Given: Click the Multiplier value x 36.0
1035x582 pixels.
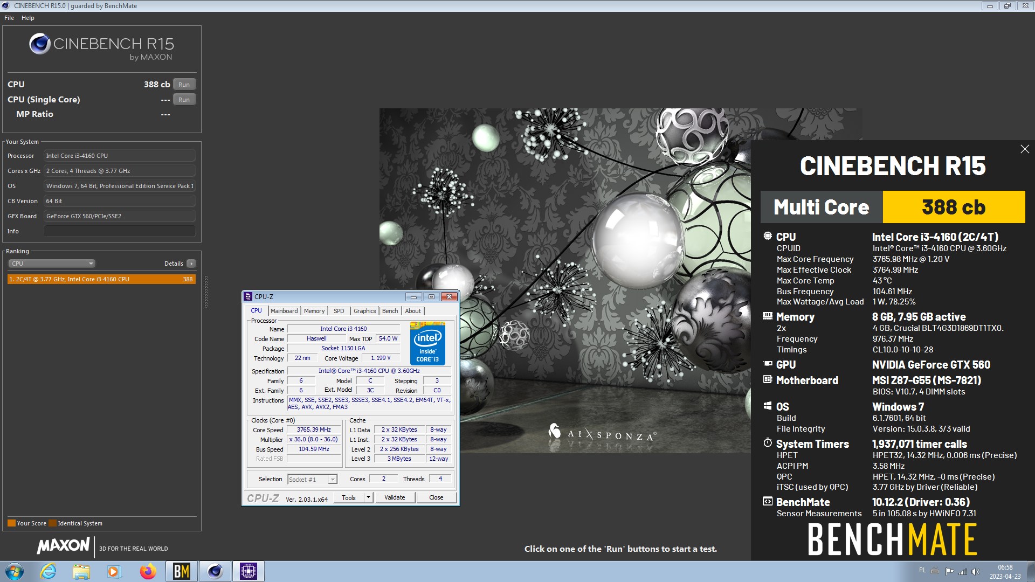Looking at the screenshot, I should [314, 439].
